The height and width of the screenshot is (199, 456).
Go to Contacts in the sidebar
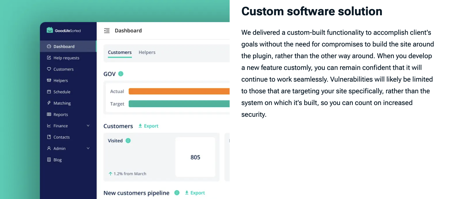tap(62, 137)
